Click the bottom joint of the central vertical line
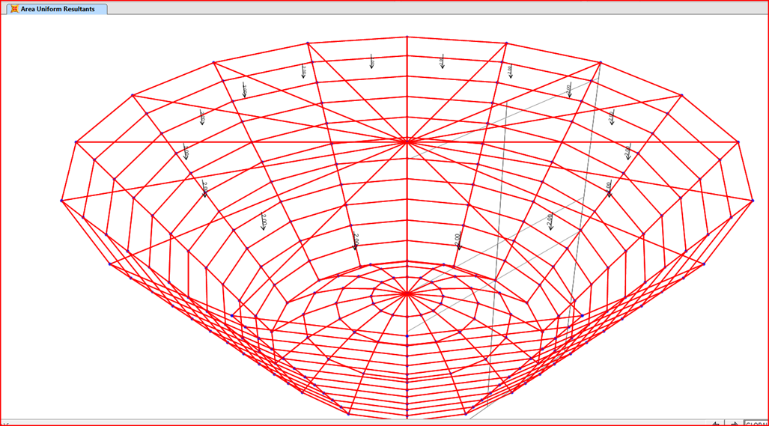 tap(407, 416)
